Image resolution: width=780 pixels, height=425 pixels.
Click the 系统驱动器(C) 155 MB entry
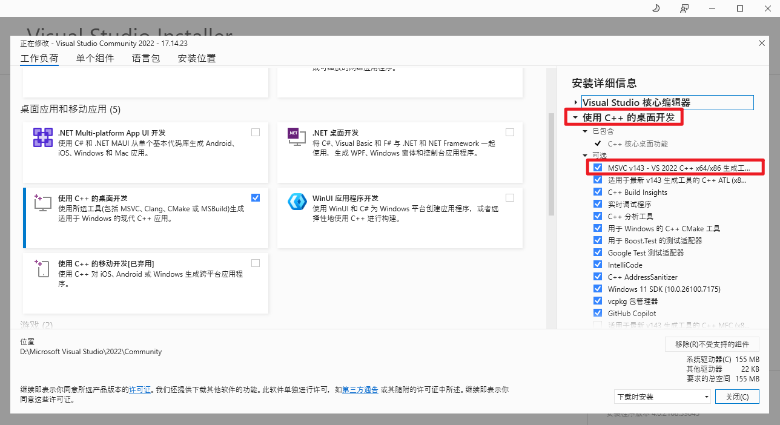[x=723, y=360]
